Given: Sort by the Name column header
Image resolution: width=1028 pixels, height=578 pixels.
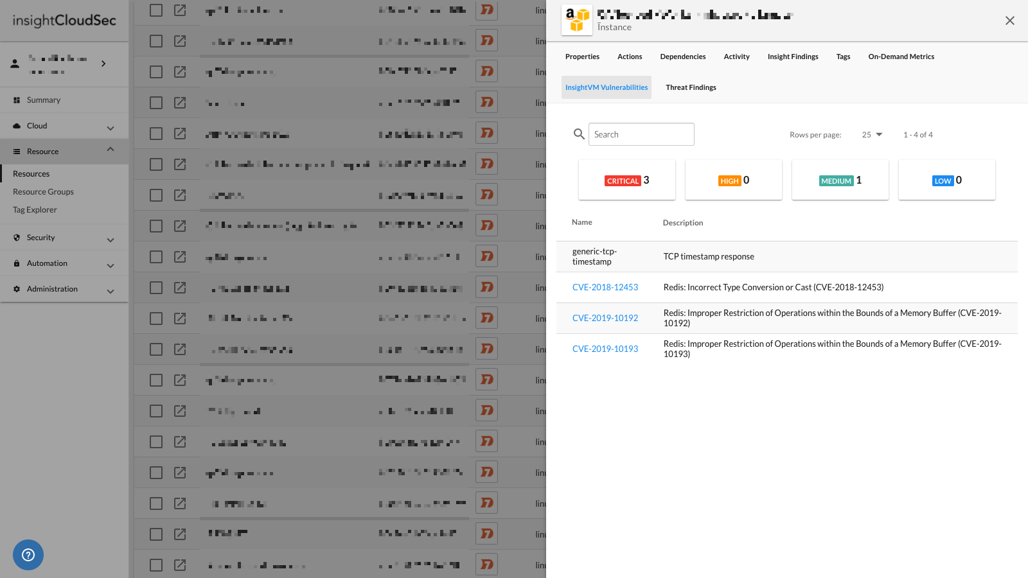Looking at the screenshot, I should click(582, 222).
